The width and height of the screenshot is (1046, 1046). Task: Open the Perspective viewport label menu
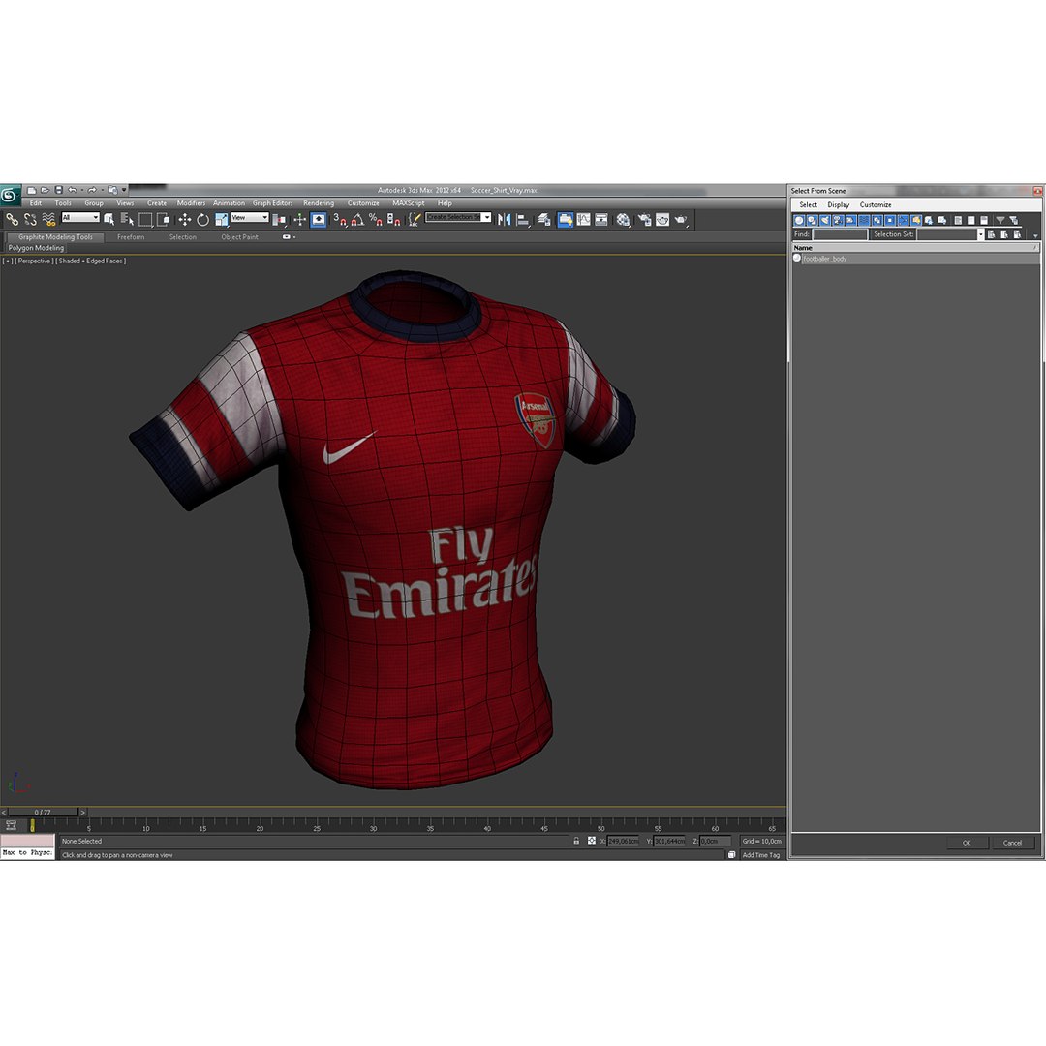(33, 261)
